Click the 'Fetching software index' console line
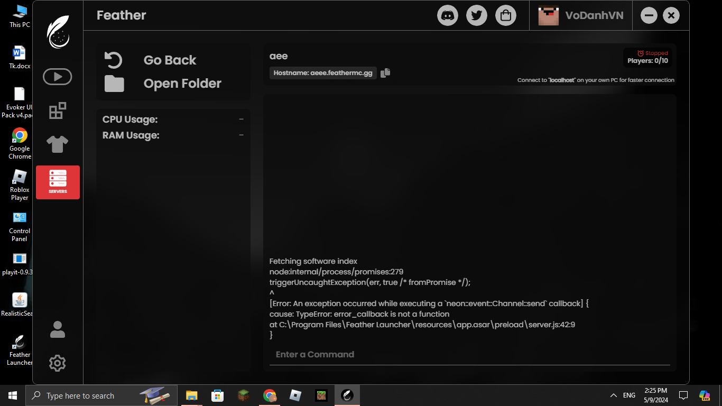 [313, 261]
